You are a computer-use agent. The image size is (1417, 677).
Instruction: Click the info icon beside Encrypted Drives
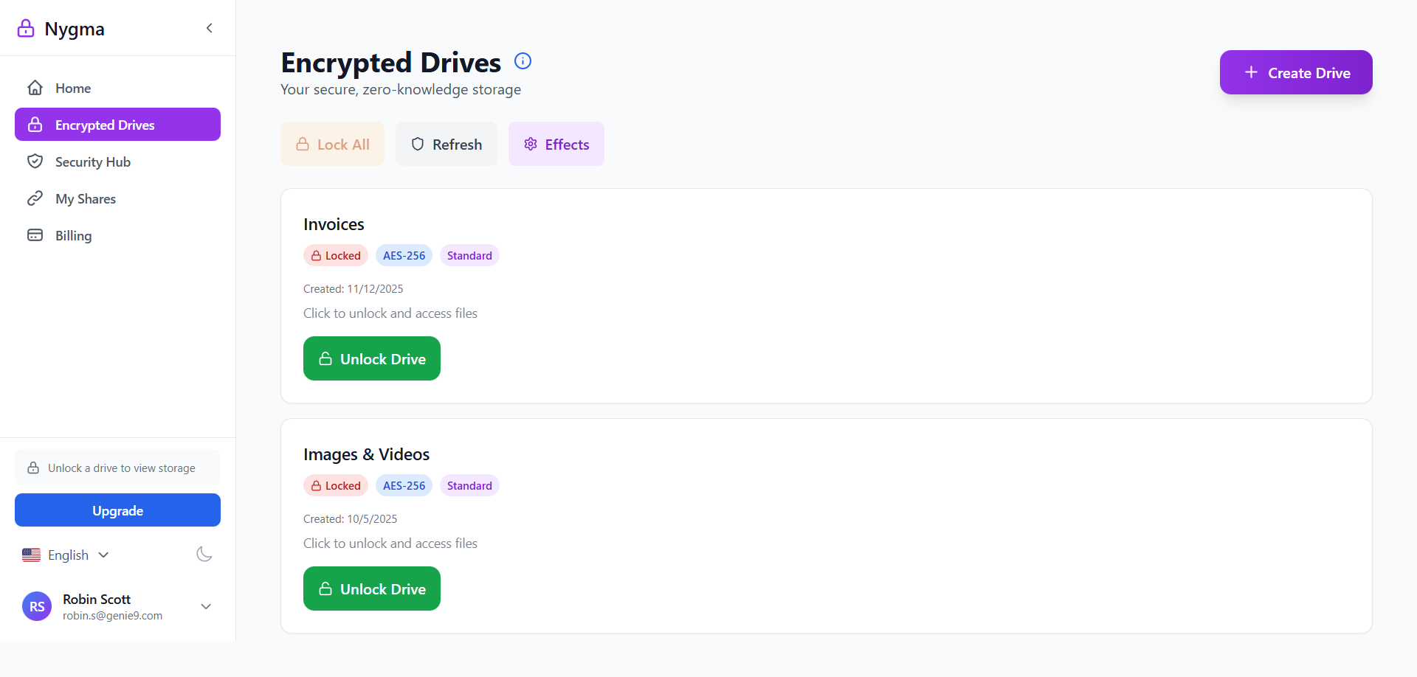pos(523,61)
